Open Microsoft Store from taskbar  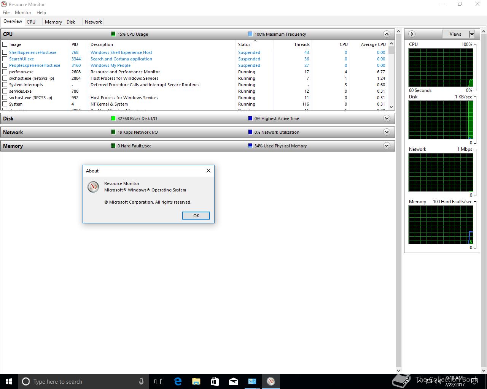[215, 381]
